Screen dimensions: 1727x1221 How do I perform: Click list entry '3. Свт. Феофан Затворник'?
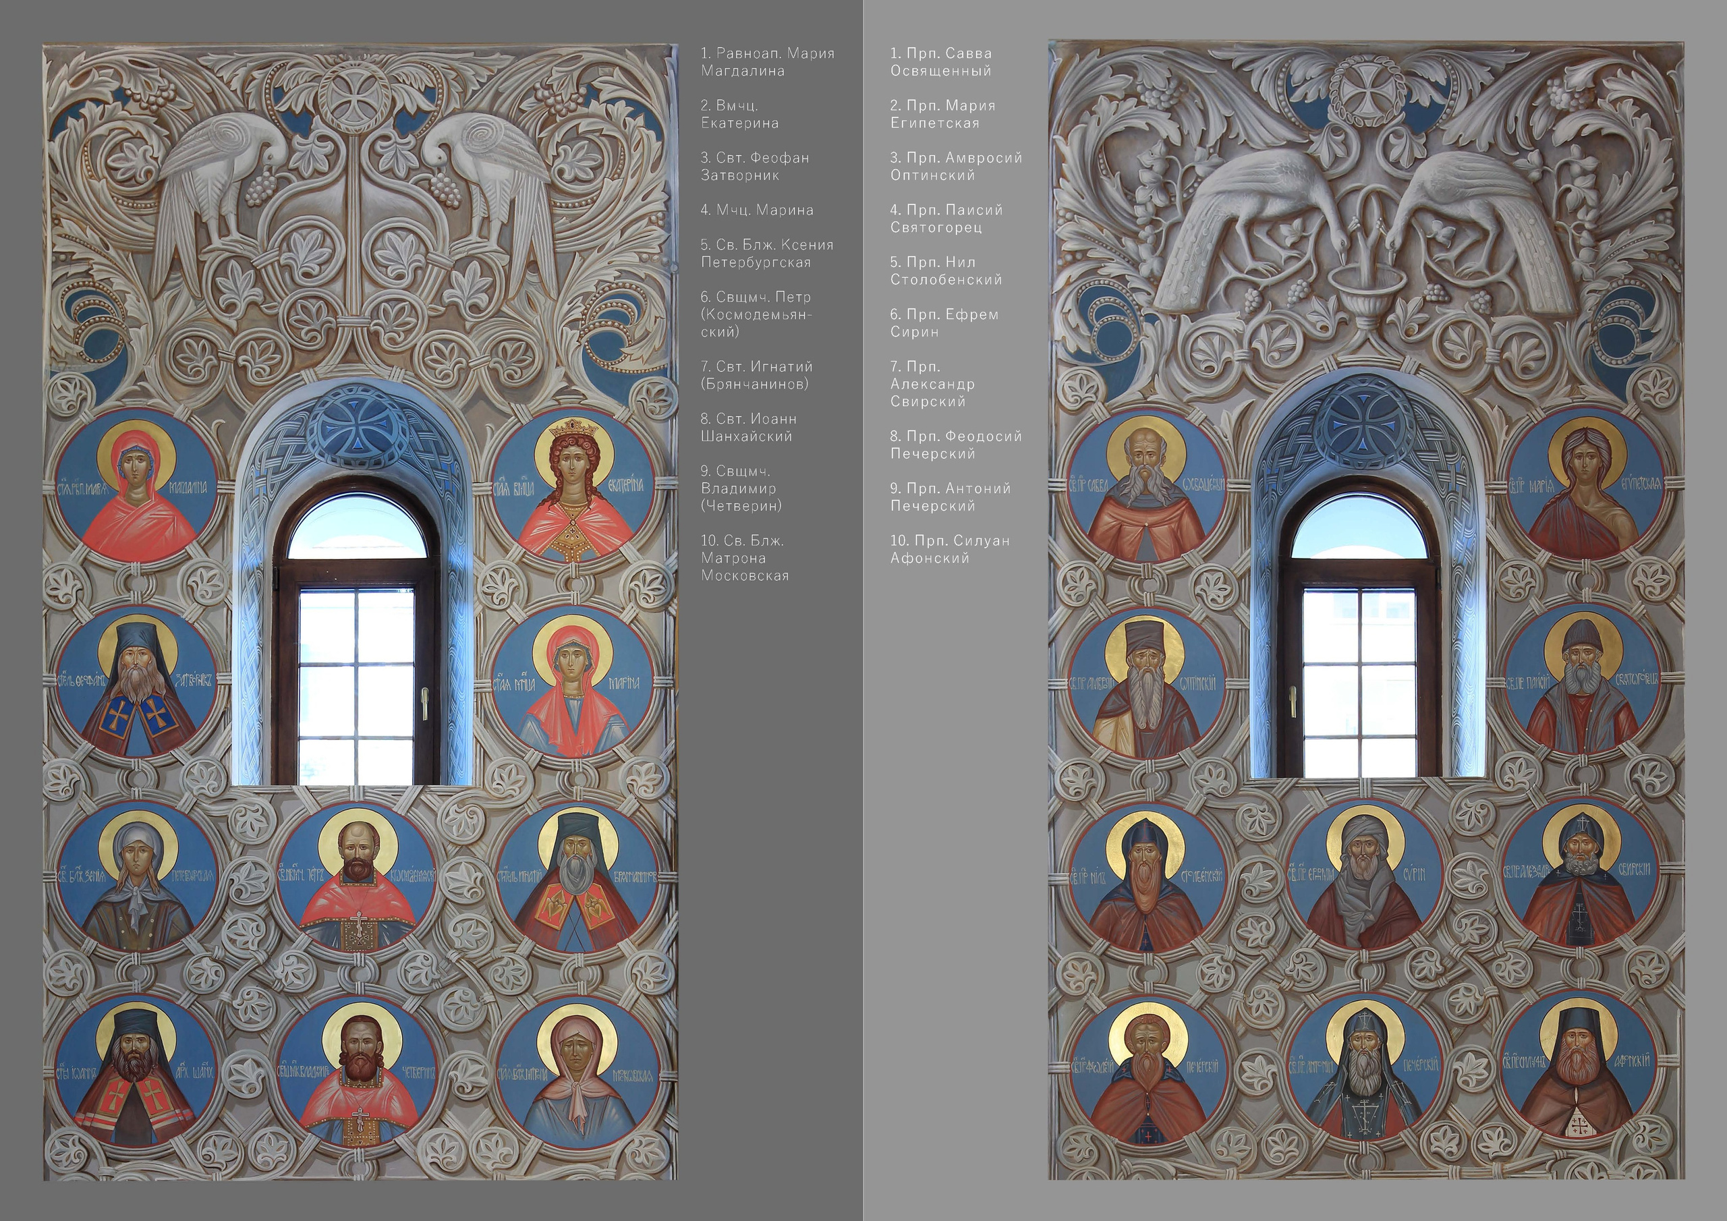point(754,166)
